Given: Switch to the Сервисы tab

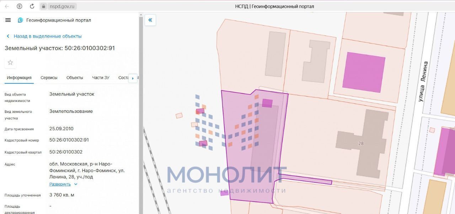Looking at the screenshot, I should 49,78.
